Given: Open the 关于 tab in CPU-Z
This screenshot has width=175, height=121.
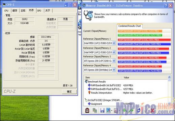Looking at the screenshot, I should tap(48, 10).
